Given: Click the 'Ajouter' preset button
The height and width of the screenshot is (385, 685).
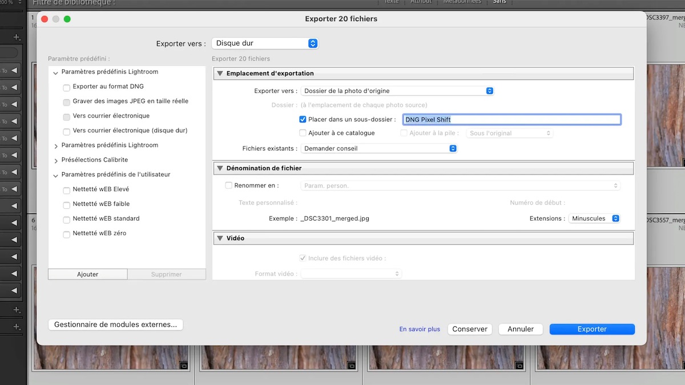Looking at the screenshot, I should point(88,274).
